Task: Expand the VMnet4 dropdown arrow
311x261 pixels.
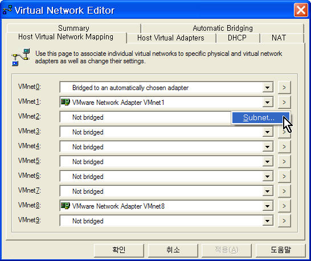Action: [x=267, y=147]
